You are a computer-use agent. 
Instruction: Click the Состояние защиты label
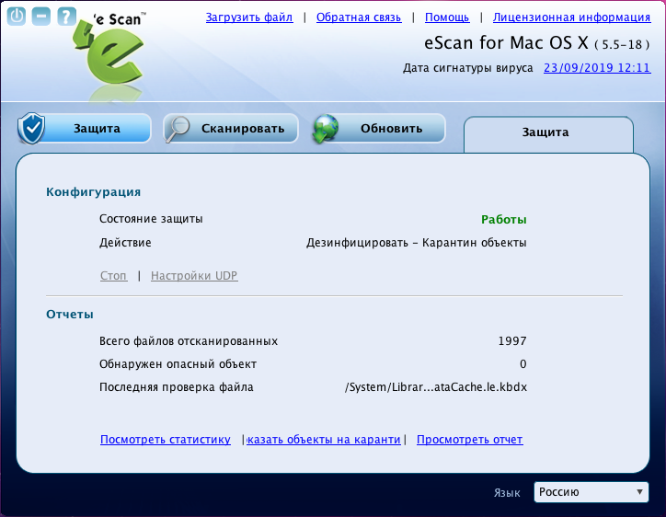point(151,219)
